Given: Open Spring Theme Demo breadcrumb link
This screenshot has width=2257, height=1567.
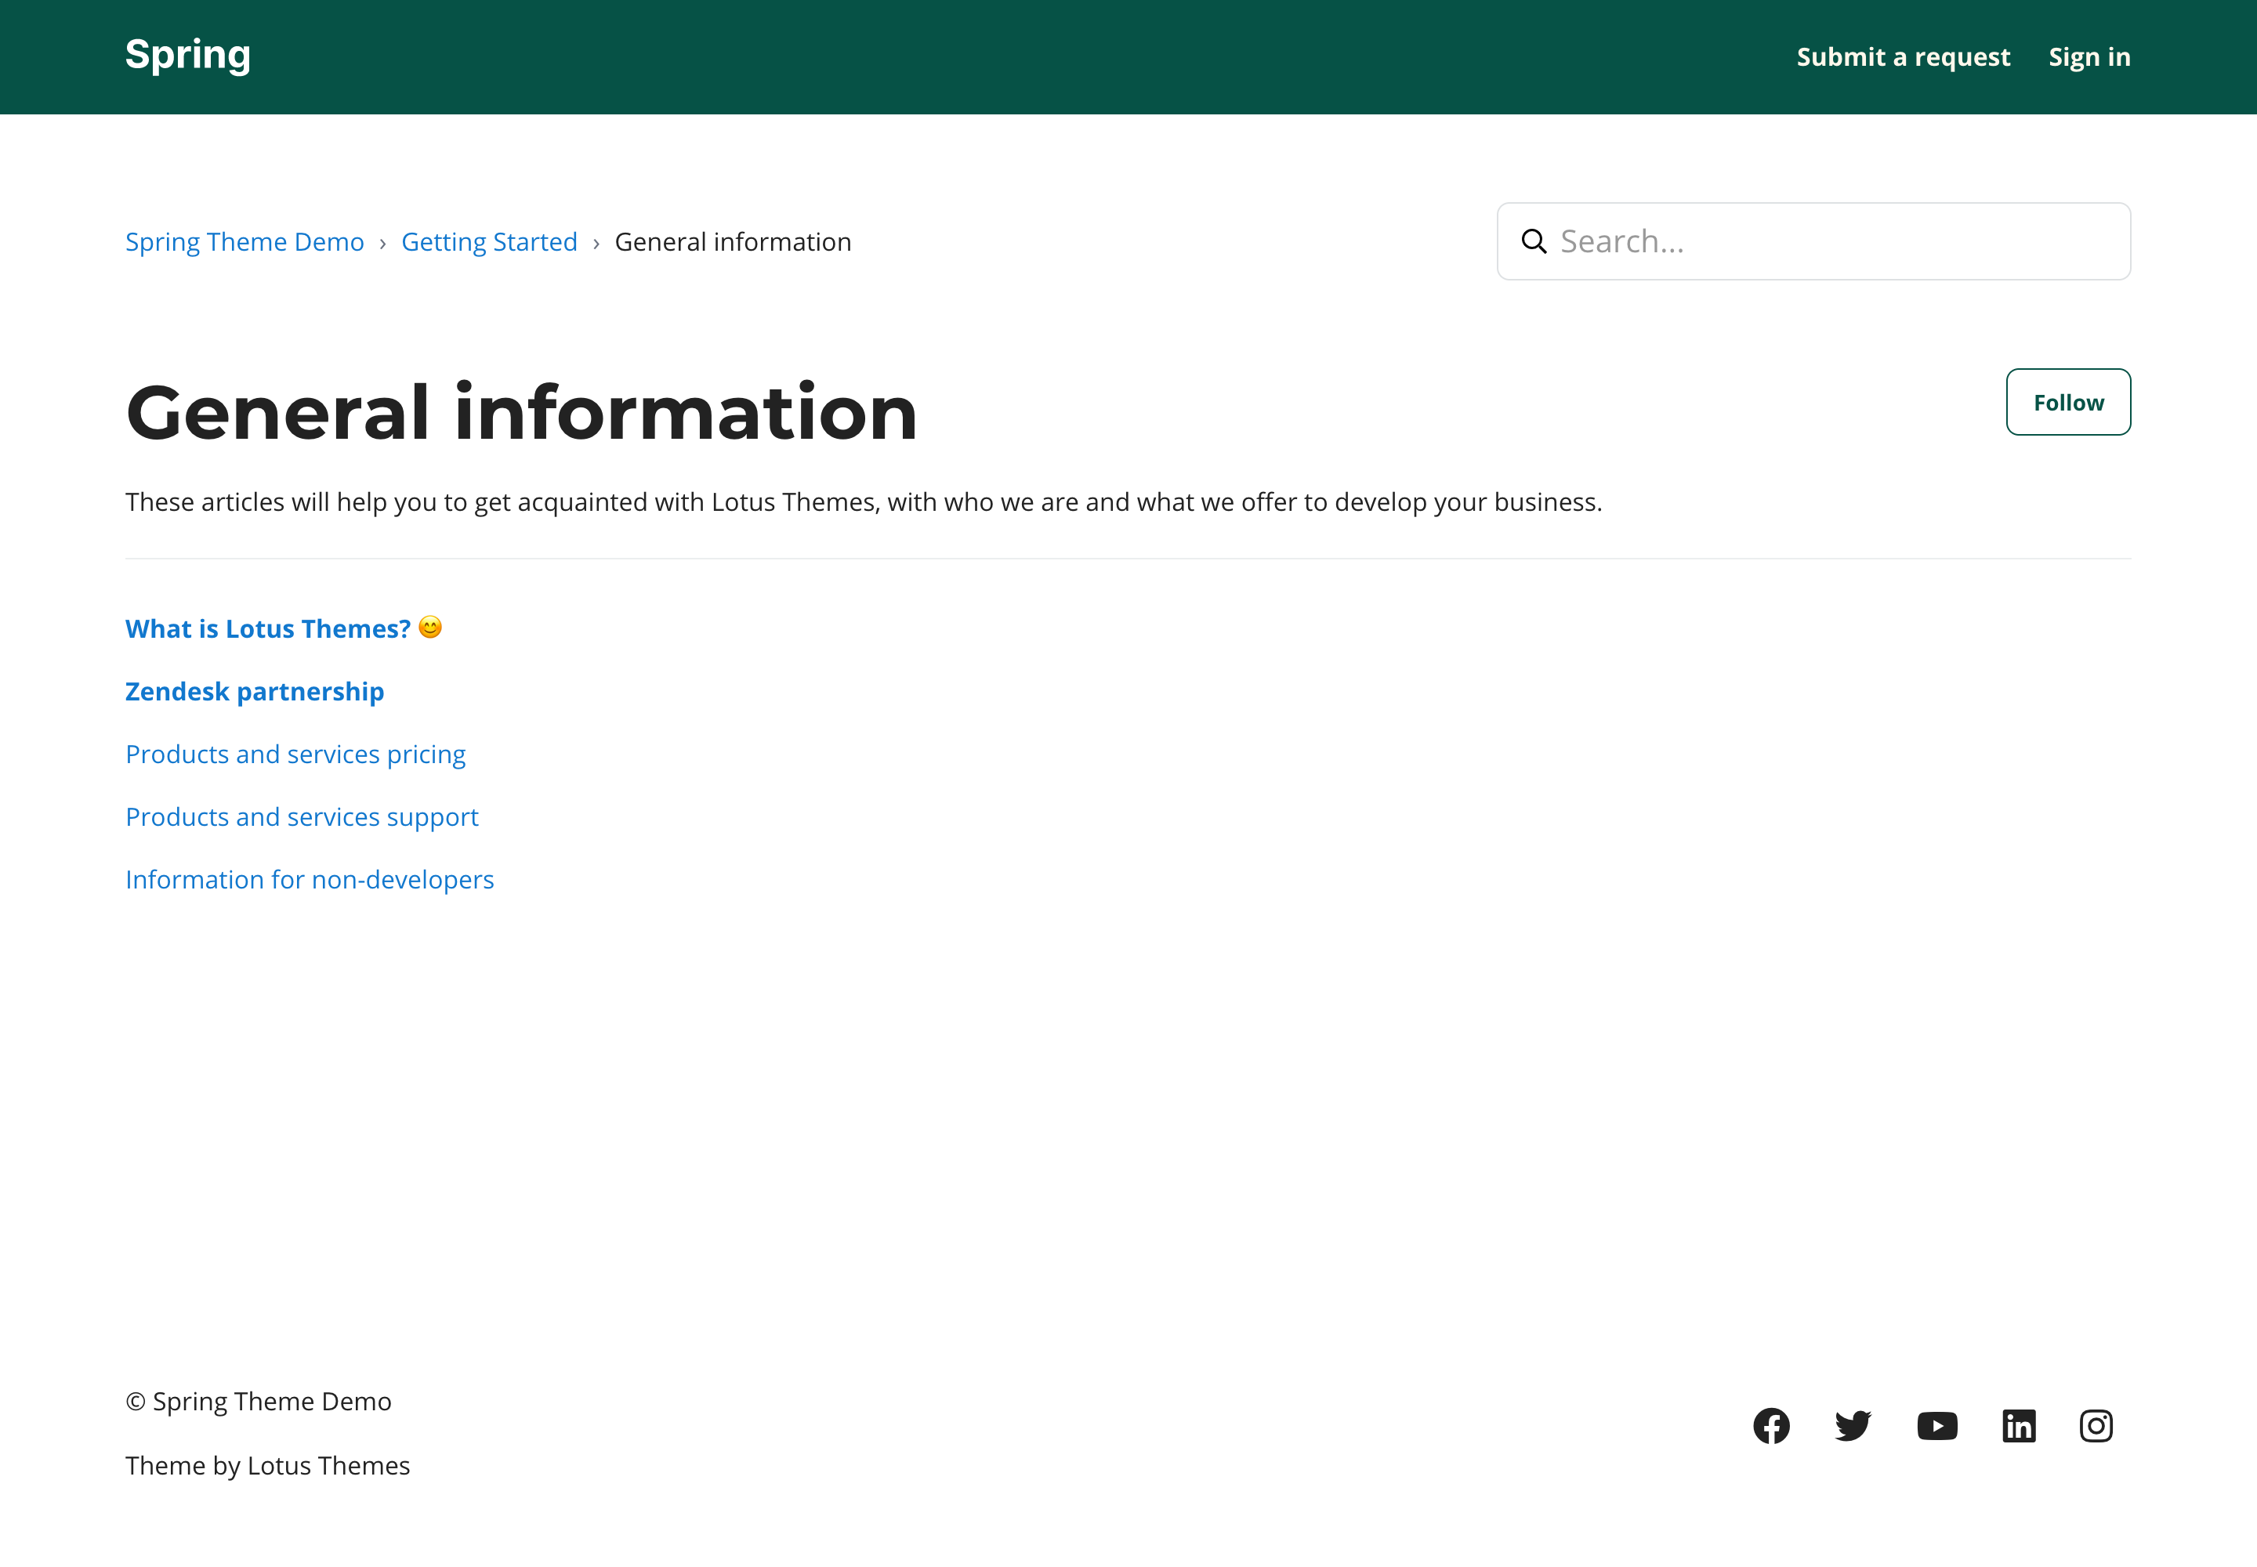Looking at the screenshot, I should 245,241.
